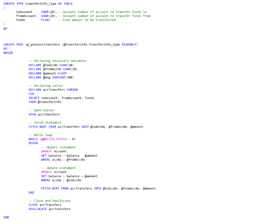
Task: Click the READONLY keyword in the parameter list
Action: click(x=130, y=44)
